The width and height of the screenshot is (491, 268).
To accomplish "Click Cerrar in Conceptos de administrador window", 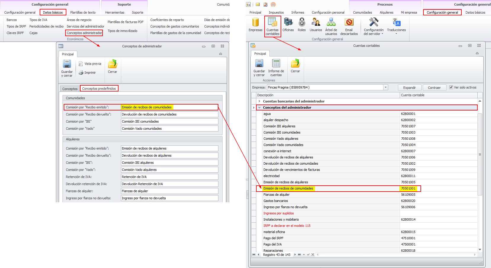I will (113, 67).
